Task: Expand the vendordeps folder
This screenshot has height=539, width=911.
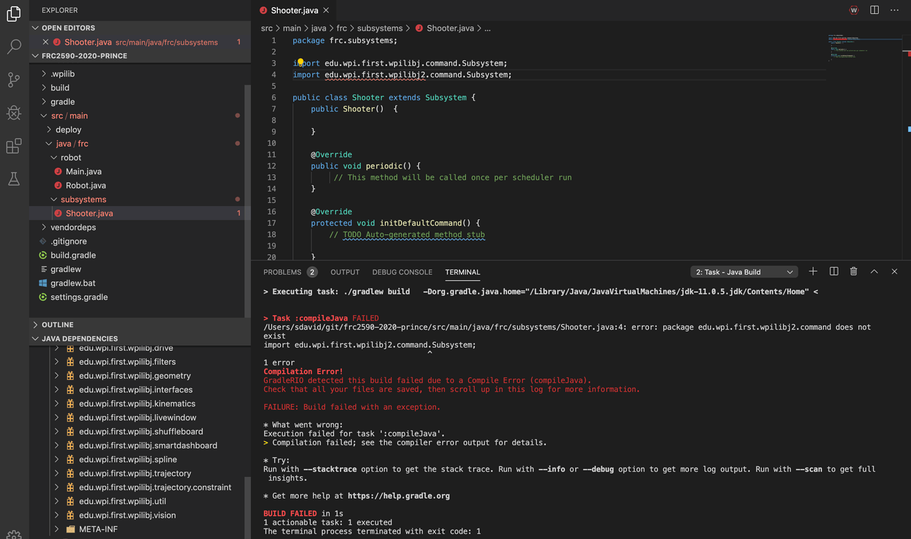Action: (73, 227)
